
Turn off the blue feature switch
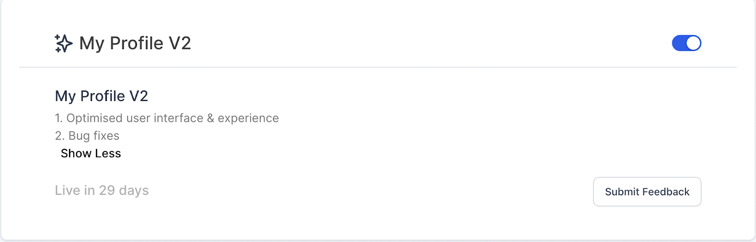click(687, 43)
